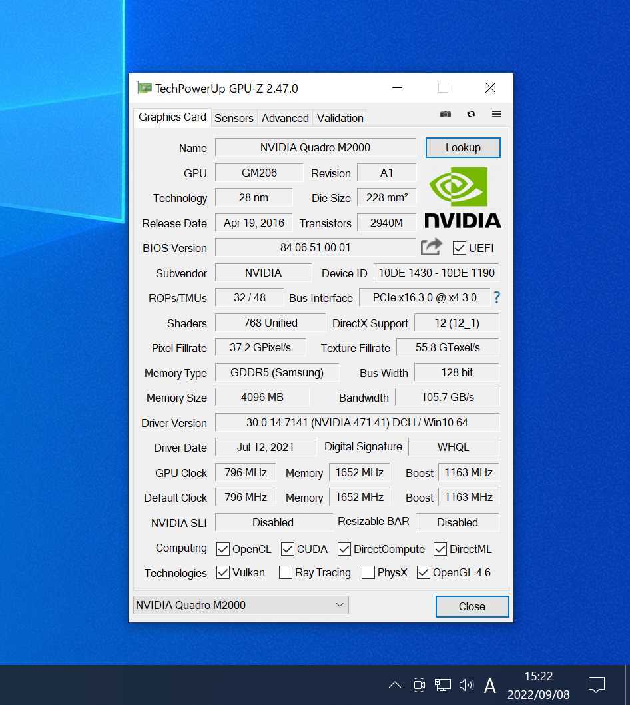Toggle the DirectML checkbox
This screenshot has height=705, width=630.
440,549
